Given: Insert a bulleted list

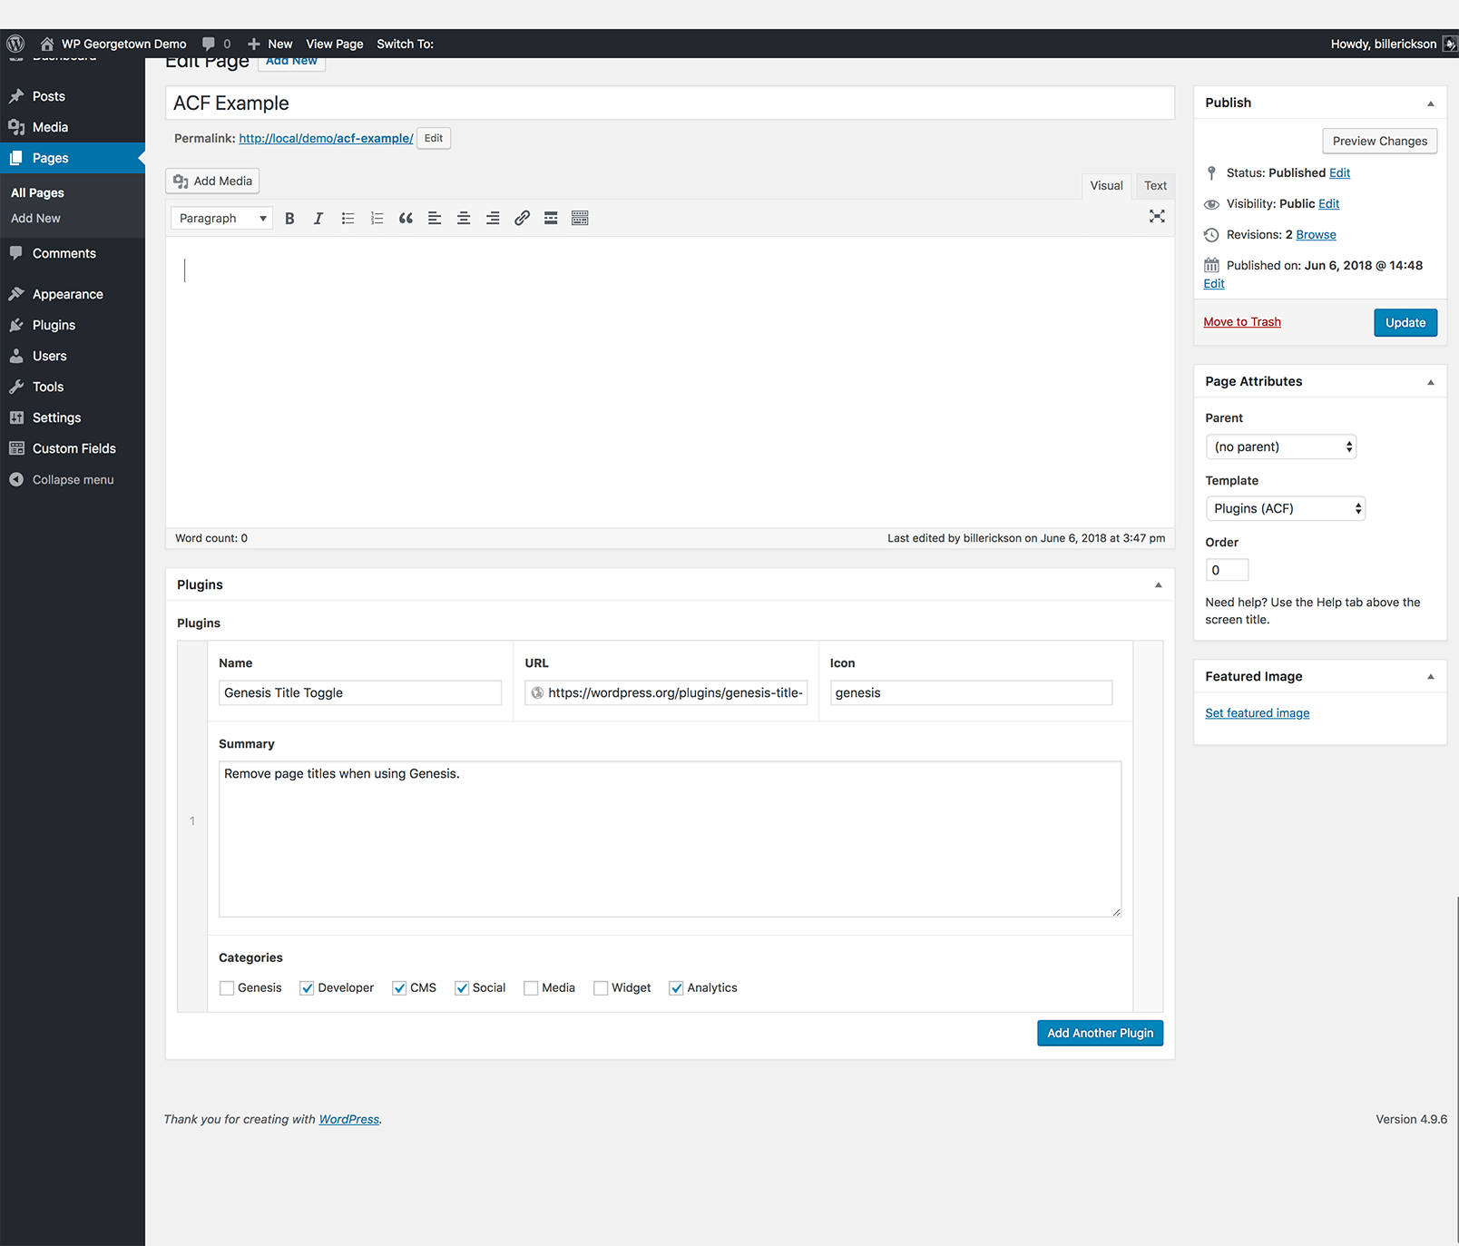Looking at the screenshot, I should click(348, 218).
